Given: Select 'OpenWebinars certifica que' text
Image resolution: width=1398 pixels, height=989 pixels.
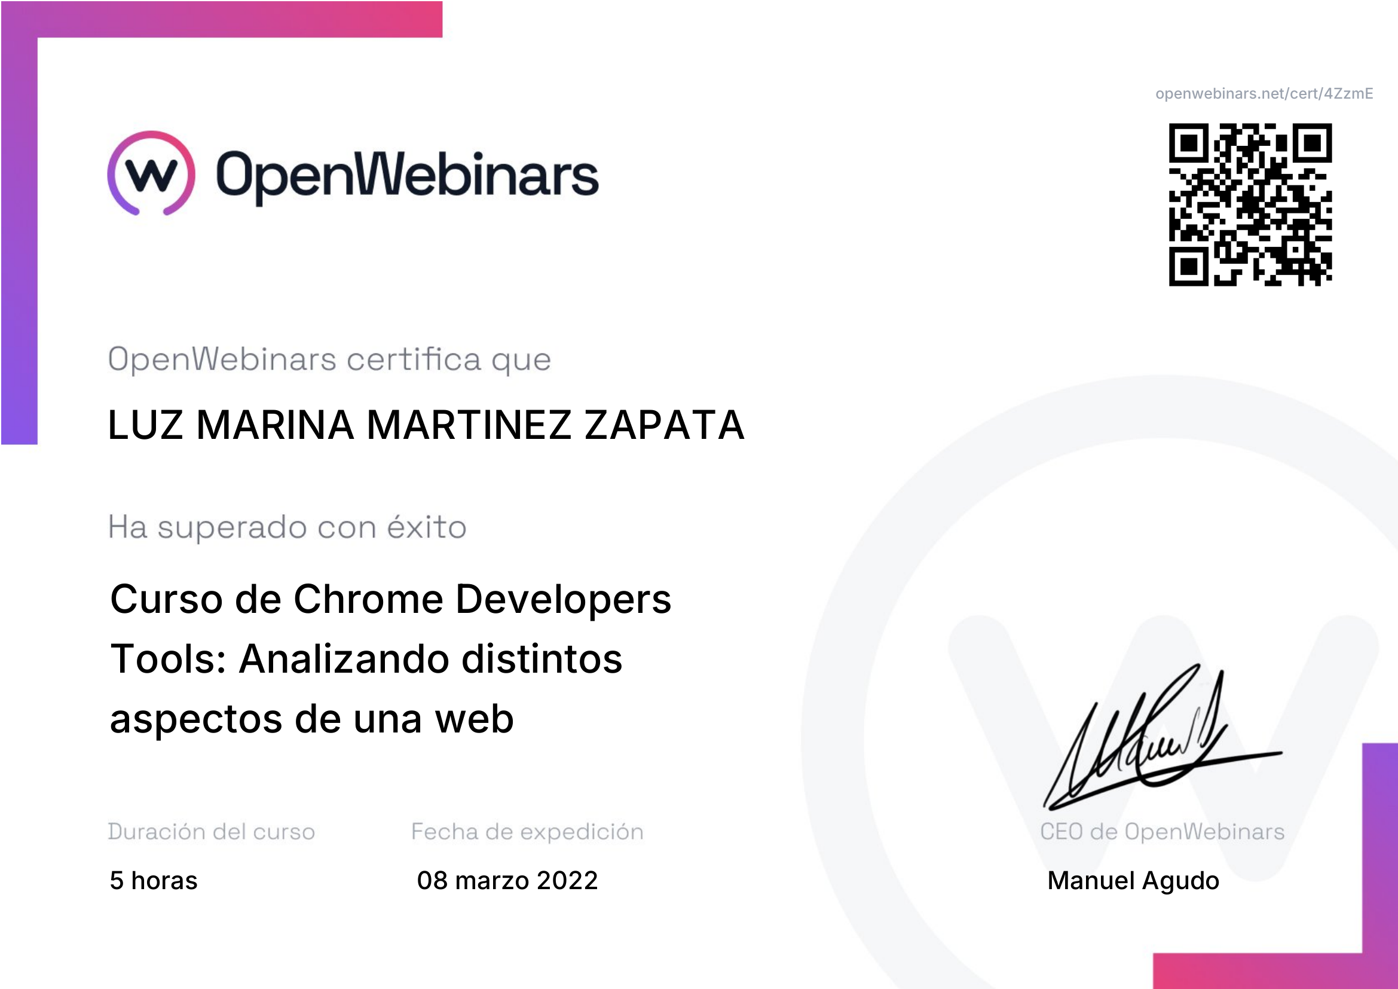Looking at the screenshot, I should [x=329, y=360].
